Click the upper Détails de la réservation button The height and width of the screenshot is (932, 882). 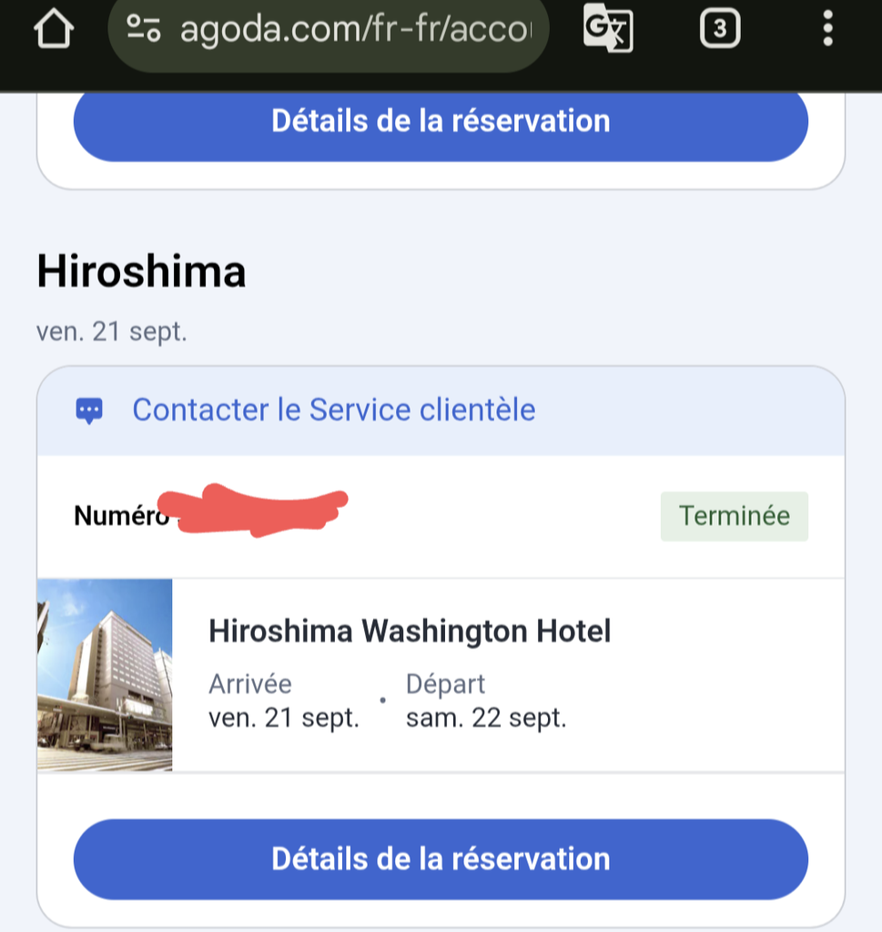coord(441,122)
